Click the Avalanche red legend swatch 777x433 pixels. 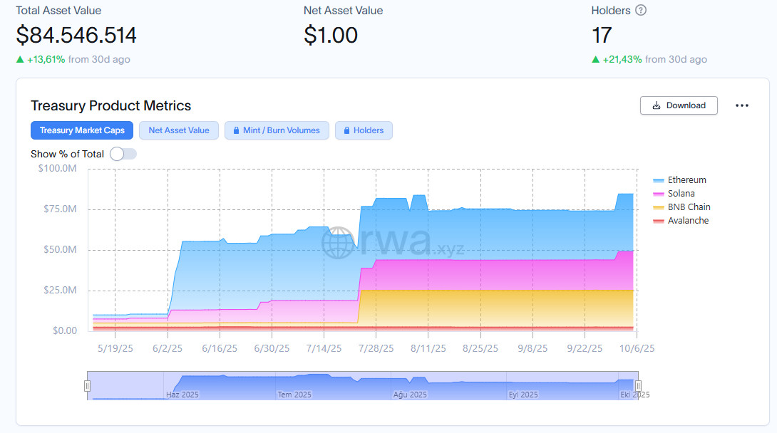[x=659, y=221]
